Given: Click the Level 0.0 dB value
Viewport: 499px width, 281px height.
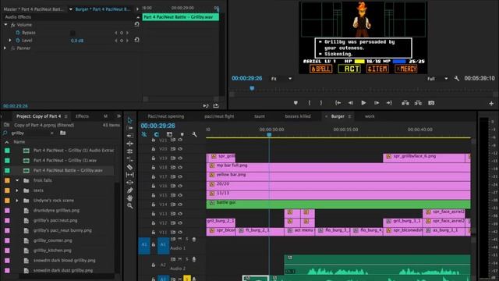Looking at the screenshot, I should coord(77,41).
